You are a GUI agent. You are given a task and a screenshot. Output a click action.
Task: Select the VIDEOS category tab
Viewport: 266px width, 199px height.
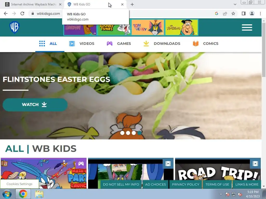82,44
